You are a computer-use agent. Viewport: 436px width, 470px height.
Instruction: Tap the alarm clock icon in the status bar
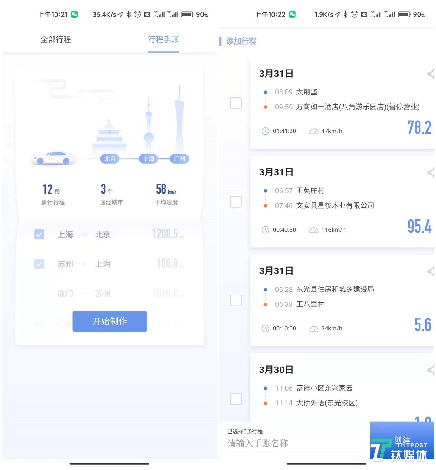(x=137, y=14)
